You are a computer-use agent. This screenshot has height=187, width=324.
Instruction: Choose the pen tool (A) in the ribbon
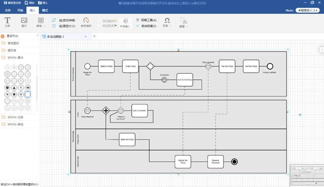[146, 20]
